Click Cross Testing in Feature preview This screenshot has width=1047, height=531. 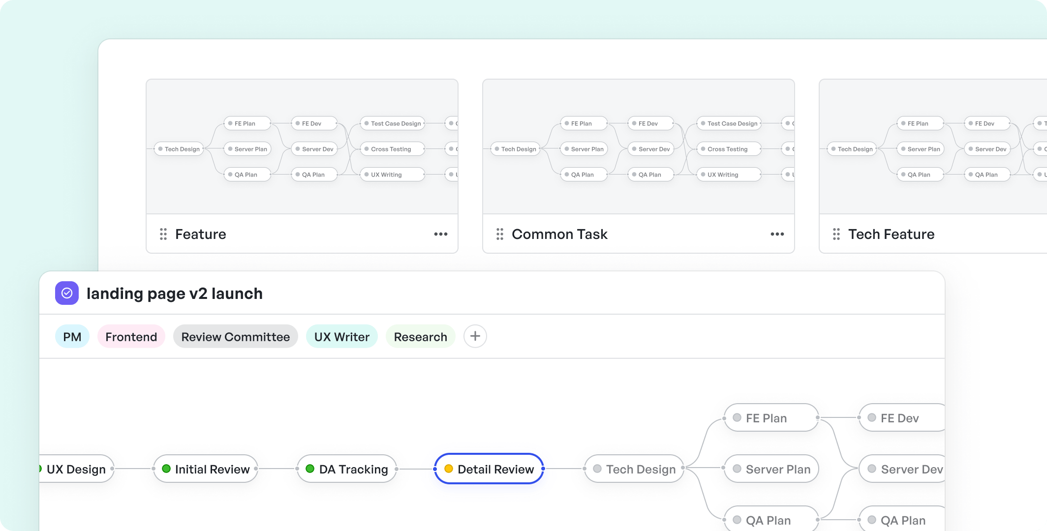tap(393, 149)
